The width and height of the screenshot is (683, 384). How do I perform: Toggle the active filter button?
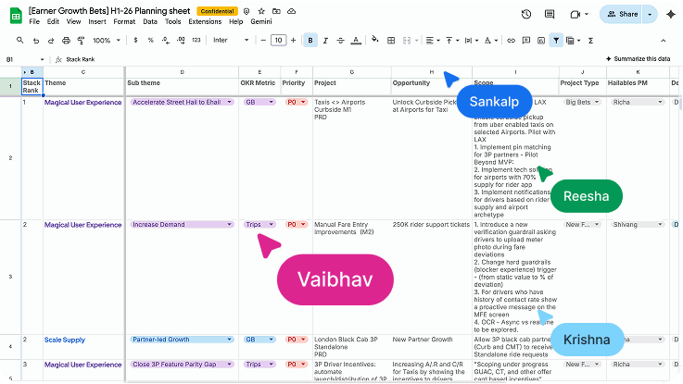[556, 41]
